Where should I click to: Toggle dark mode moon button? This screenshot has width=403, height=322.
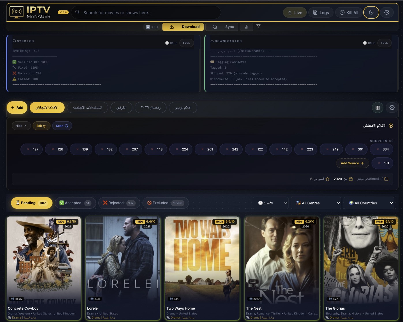tap(371, 12)
